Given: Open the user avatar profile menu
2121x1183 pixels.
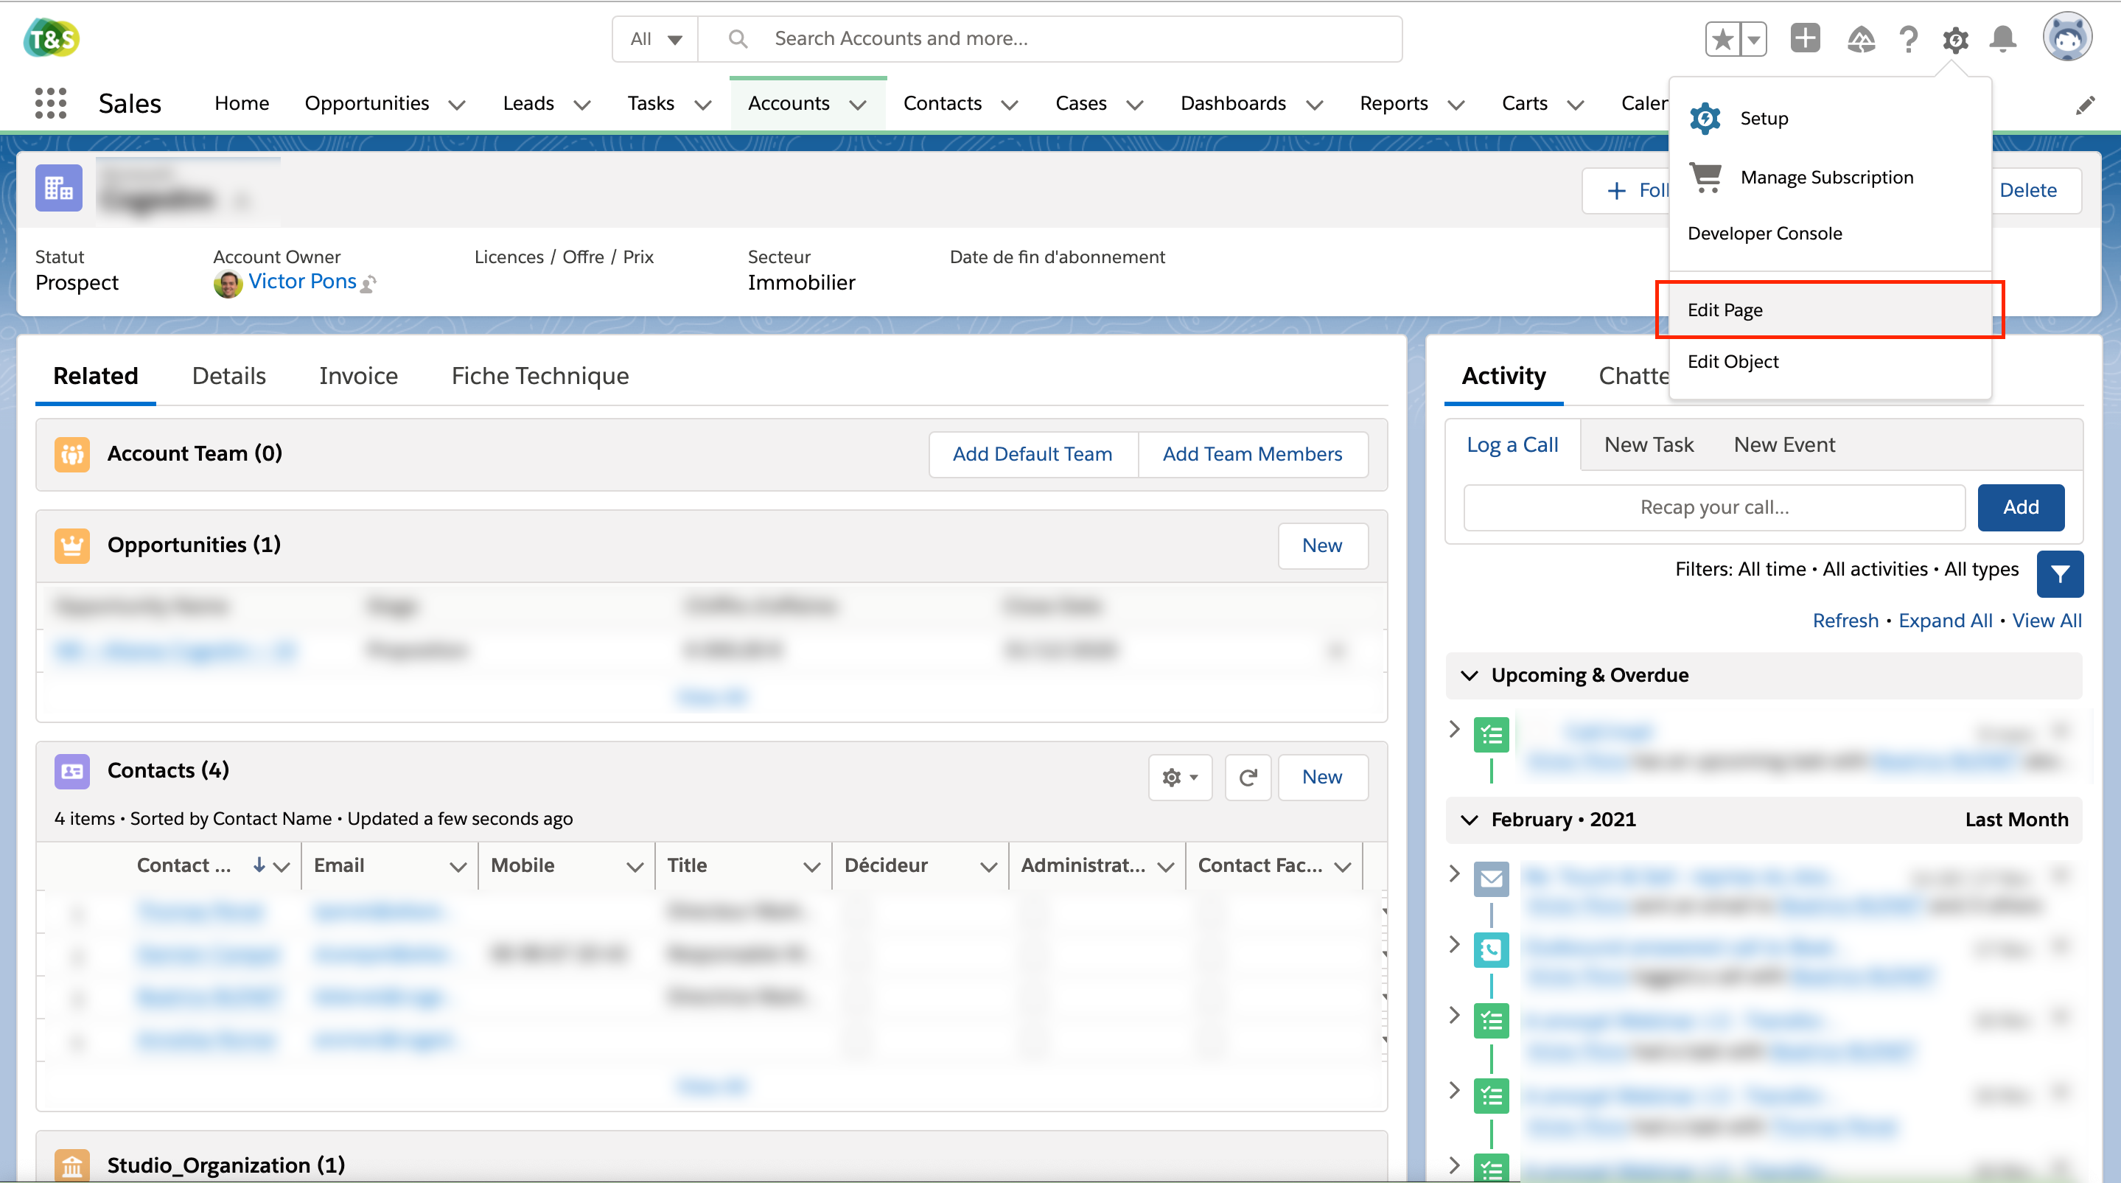Looking at the screenshot, I should [2066, 37].
